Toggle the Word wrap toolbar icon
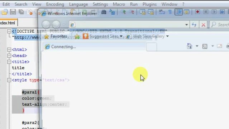229x129 pixels. click(162, 12)
